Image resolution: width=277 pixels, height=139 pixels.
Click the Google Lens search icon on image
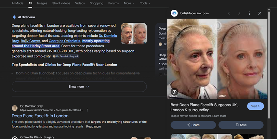tap(175, 92)
